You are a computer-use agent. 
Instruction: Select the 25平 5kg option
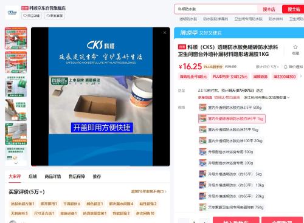point(229,129)
